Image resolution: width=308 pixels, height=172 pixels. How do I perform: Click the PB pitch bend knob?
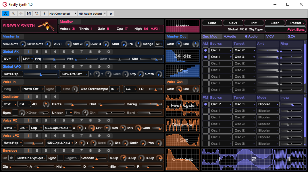pos(138,44)
